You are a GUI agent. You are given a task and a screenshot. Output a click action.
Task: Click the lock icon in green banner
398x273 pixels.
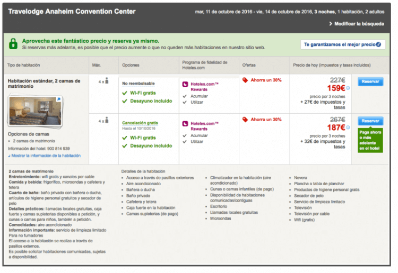13,44
